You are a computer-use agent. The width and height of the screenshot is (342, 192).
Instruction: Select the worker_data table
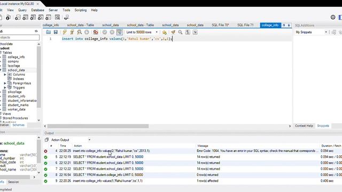coord(17,109)
